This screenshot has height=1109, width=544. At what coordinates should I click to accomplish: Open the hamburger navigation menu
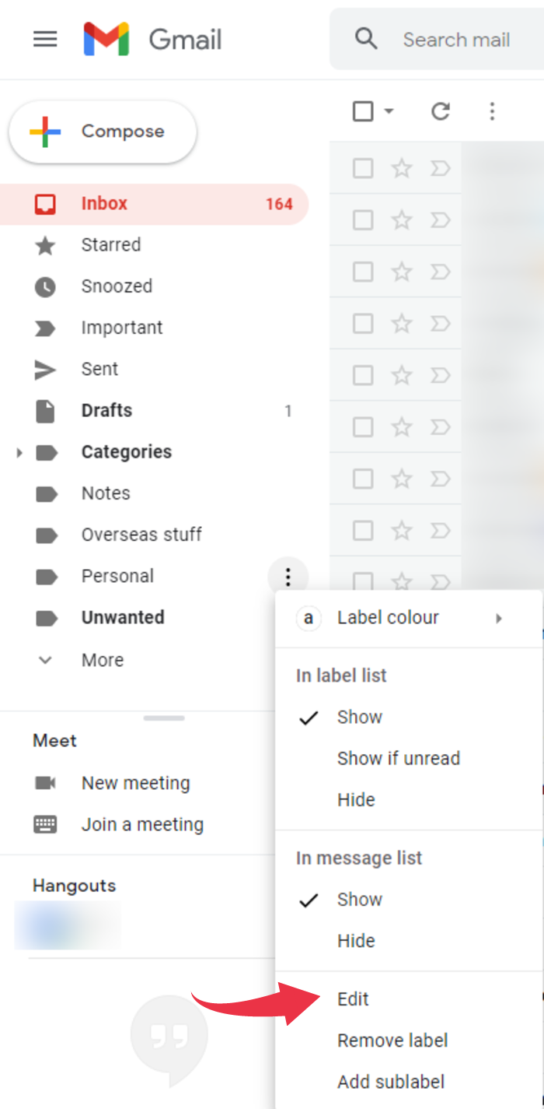coord(45,39)
